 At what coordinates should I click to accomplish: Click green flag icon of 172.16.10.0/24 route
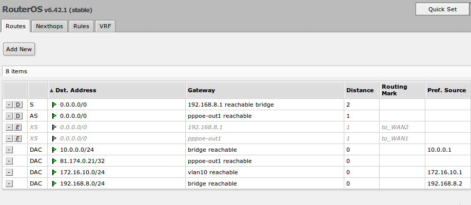pyautogui.click(x=55, y=172)
